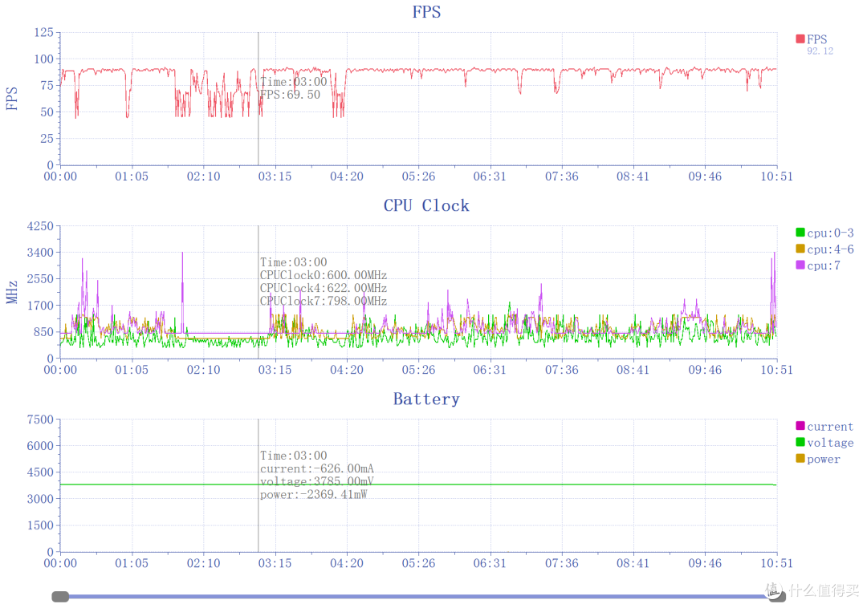
Task: Click CPUClock7:798.00MHz tooltip line
Action: point(324,301)
